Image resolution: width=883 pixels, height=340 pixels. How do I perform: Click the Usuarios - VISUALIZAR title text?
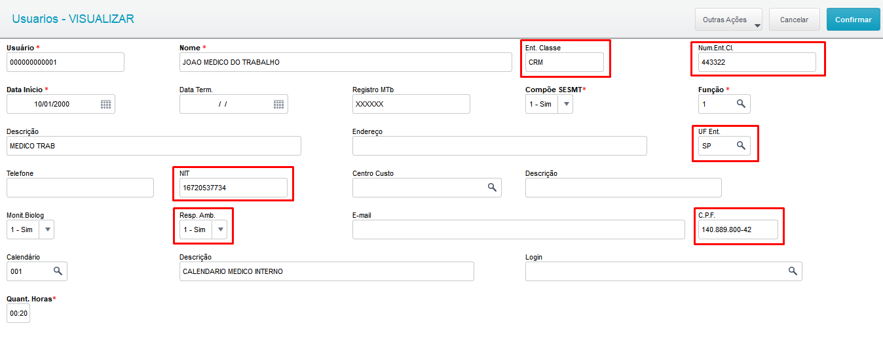coord(73,19)
